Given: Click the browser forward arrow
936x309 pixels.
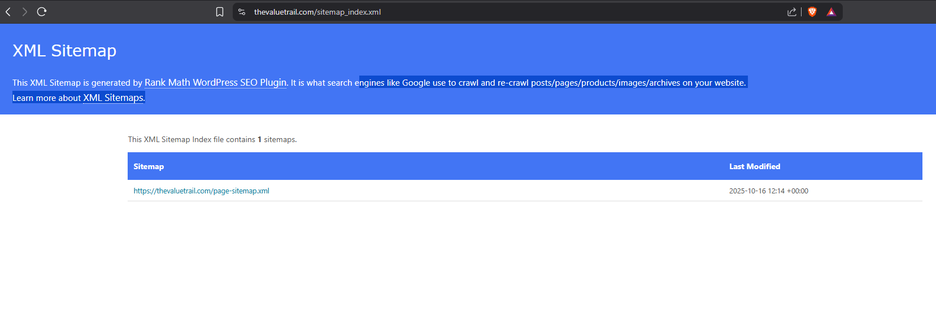Looking at the screenshot, I should tap(24, 12).
